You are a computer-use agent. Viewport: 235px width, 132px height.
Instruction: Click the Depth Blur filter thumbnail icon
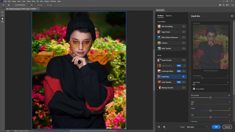coord(159,77)
